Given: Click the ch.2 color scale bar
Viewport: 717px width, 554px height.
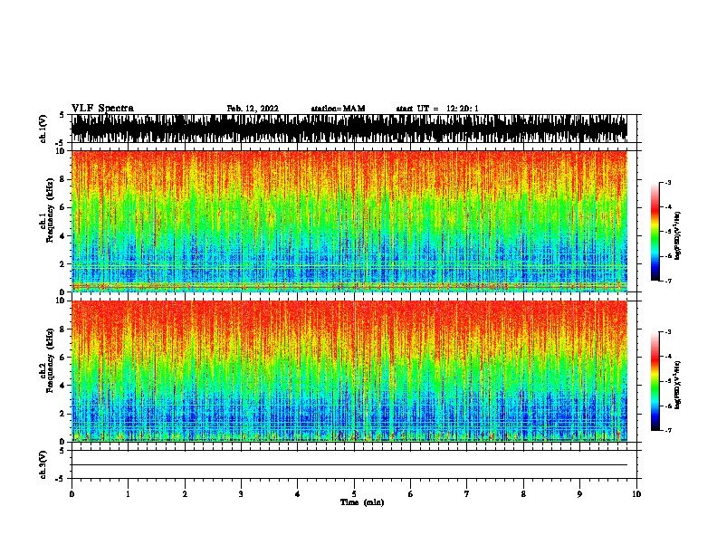Looking at the screenshot, I should point(655,381).
